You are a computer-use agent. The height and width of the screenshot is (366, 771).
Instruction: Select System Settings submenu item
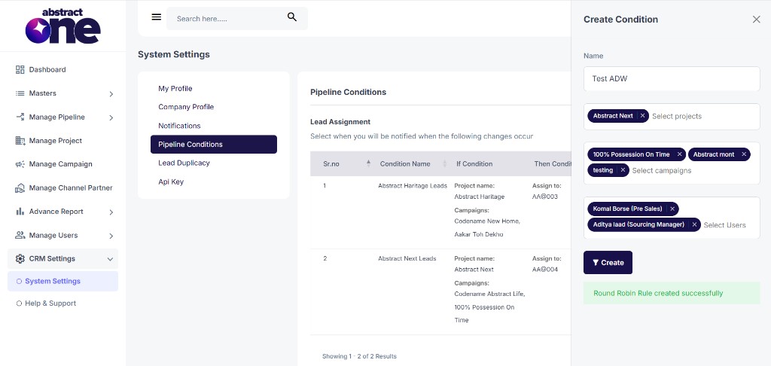[63, 282]
